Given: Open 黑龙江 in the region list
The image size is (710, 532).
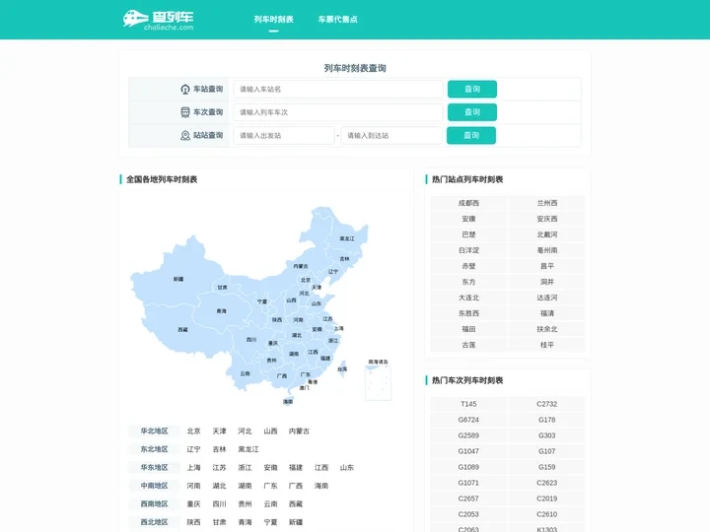Looking at the screenshot, I should coord(248,449).
